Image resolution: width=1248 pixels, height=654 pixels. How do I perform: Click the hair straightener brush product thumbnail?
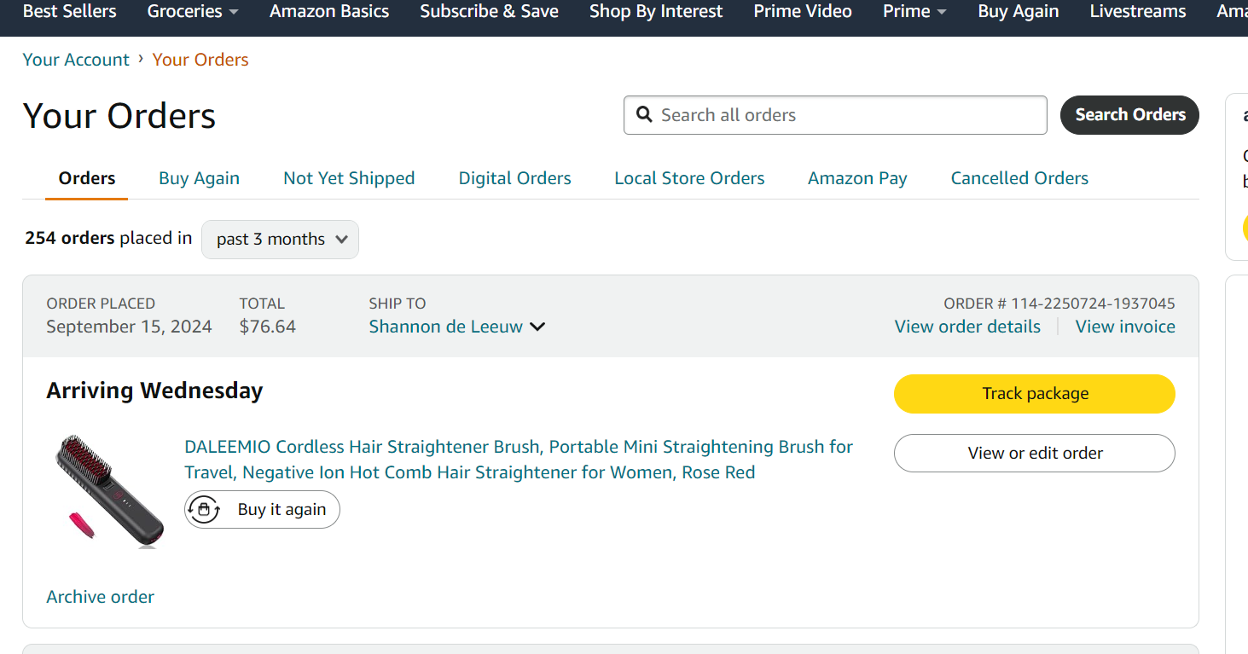[108, 490]
